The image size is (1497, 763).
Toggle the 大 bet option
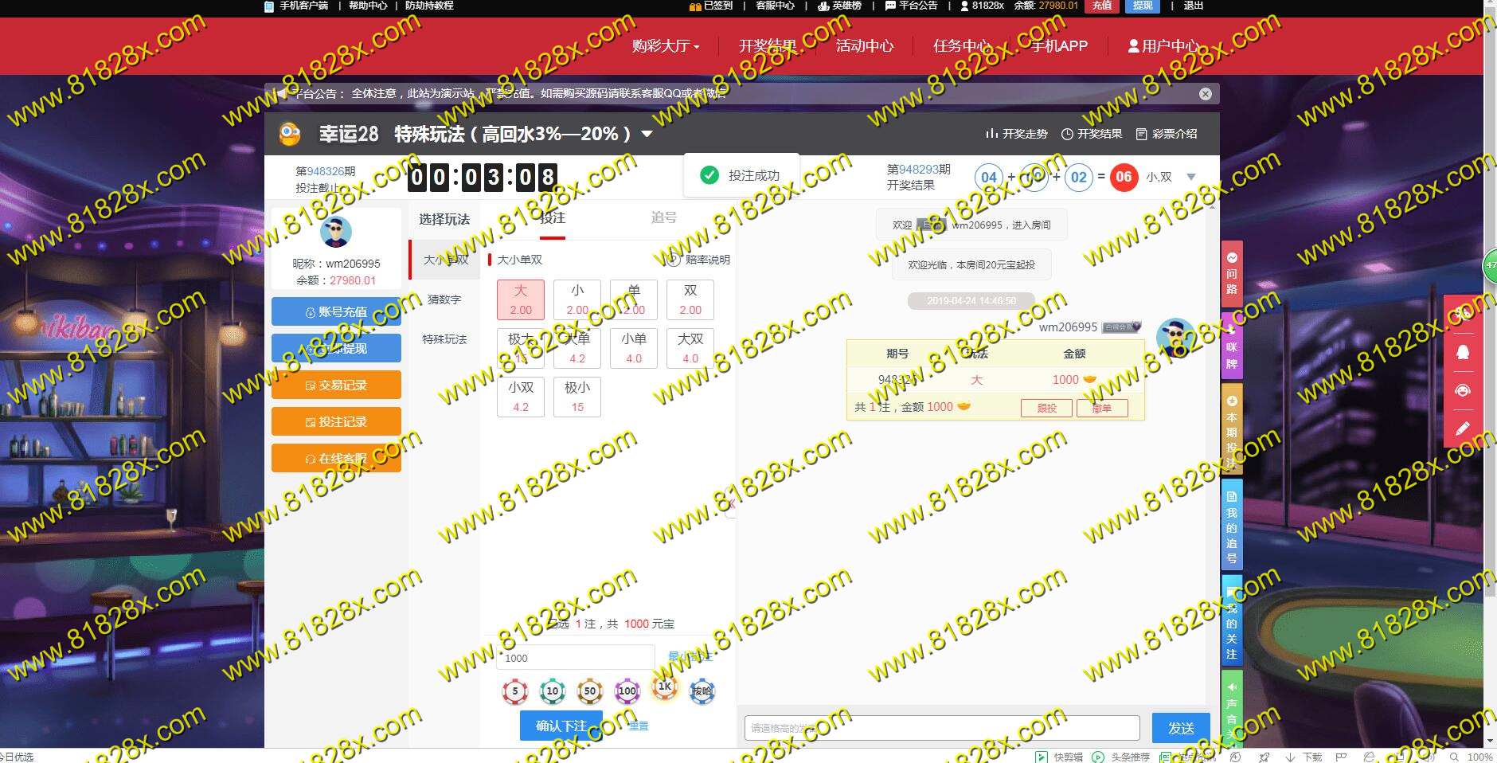[x=521, y=299]
